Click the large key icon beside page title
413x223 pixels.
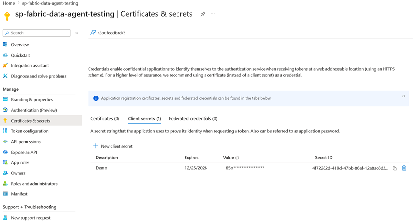click(x=7, y=16)
